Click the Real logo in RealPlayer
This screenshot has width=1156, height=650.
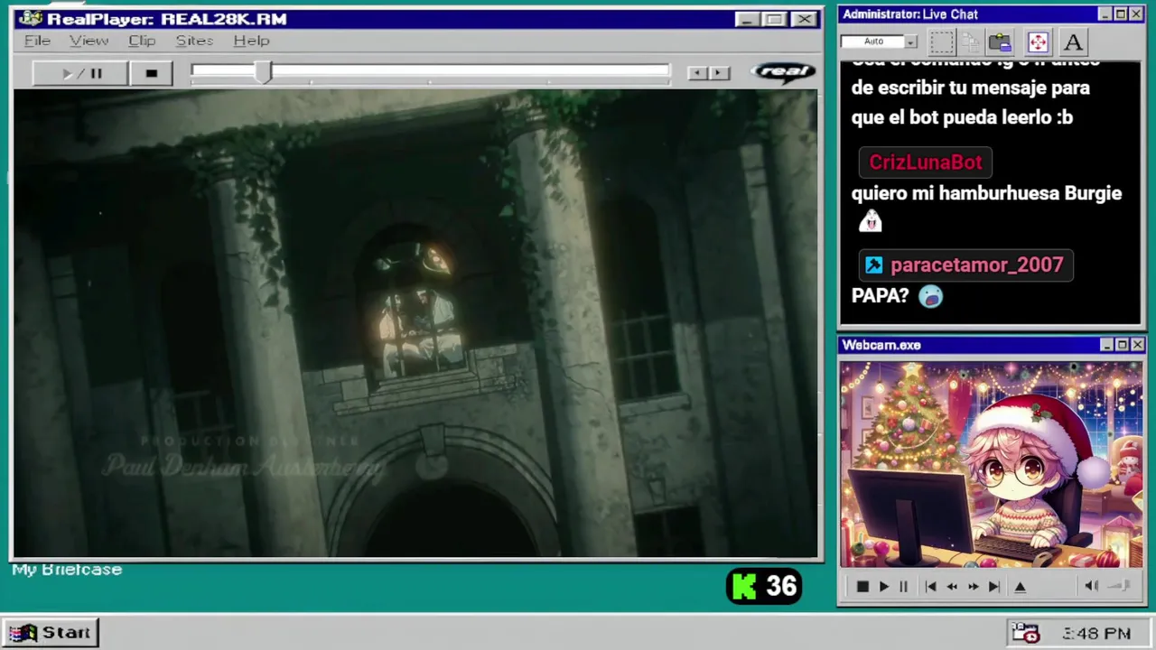click(783, 72)
